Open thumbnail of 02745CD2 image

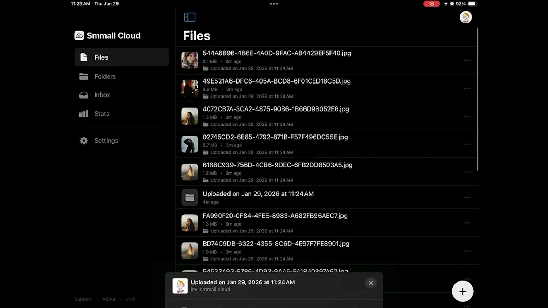pos(190,144)
